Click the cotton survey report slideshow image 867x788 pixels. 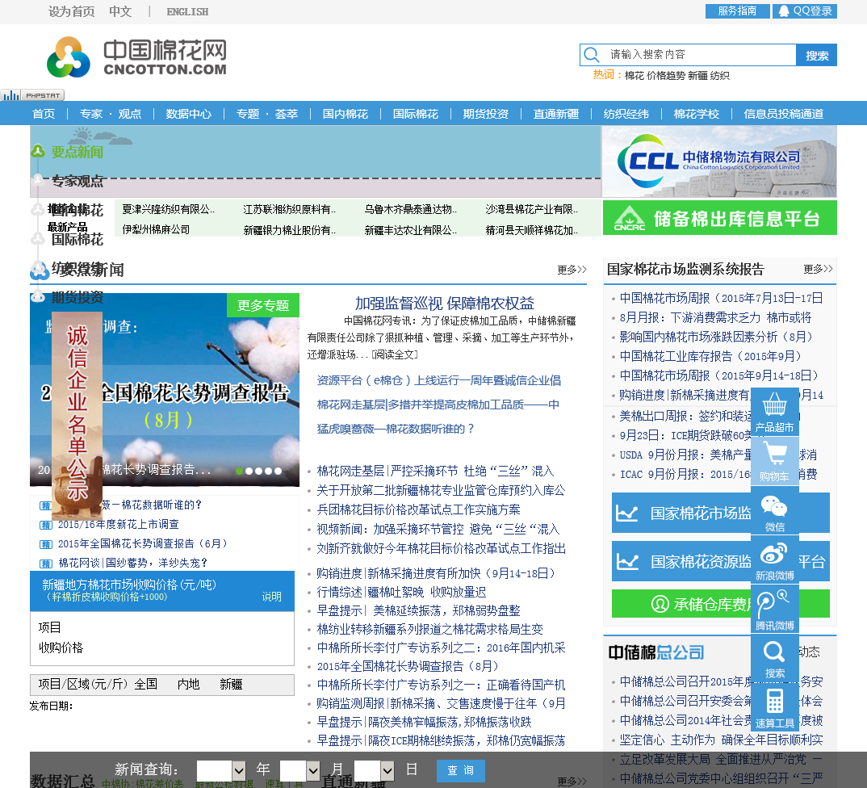coord(165,390)
